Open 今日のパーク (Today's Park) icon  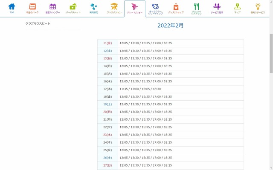[x=32, y=8]
